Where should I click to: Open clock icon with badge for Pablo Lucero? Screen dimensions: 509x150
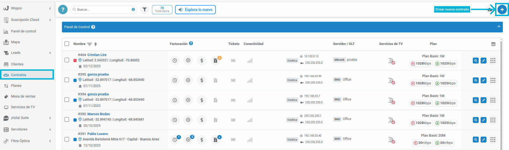pos(175,140)
